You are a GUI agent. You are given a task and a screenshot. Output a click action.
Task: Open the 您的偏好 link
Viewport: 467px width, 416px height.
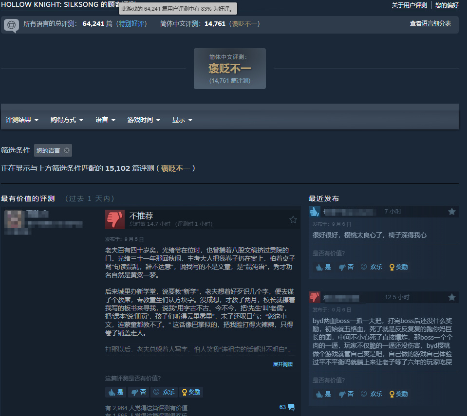tap(447, 5)
